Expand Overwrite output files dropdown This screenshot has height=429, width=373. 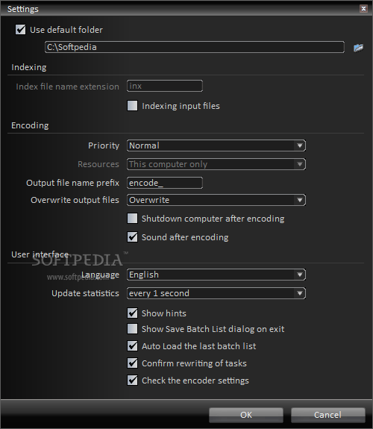pos(216,200)
